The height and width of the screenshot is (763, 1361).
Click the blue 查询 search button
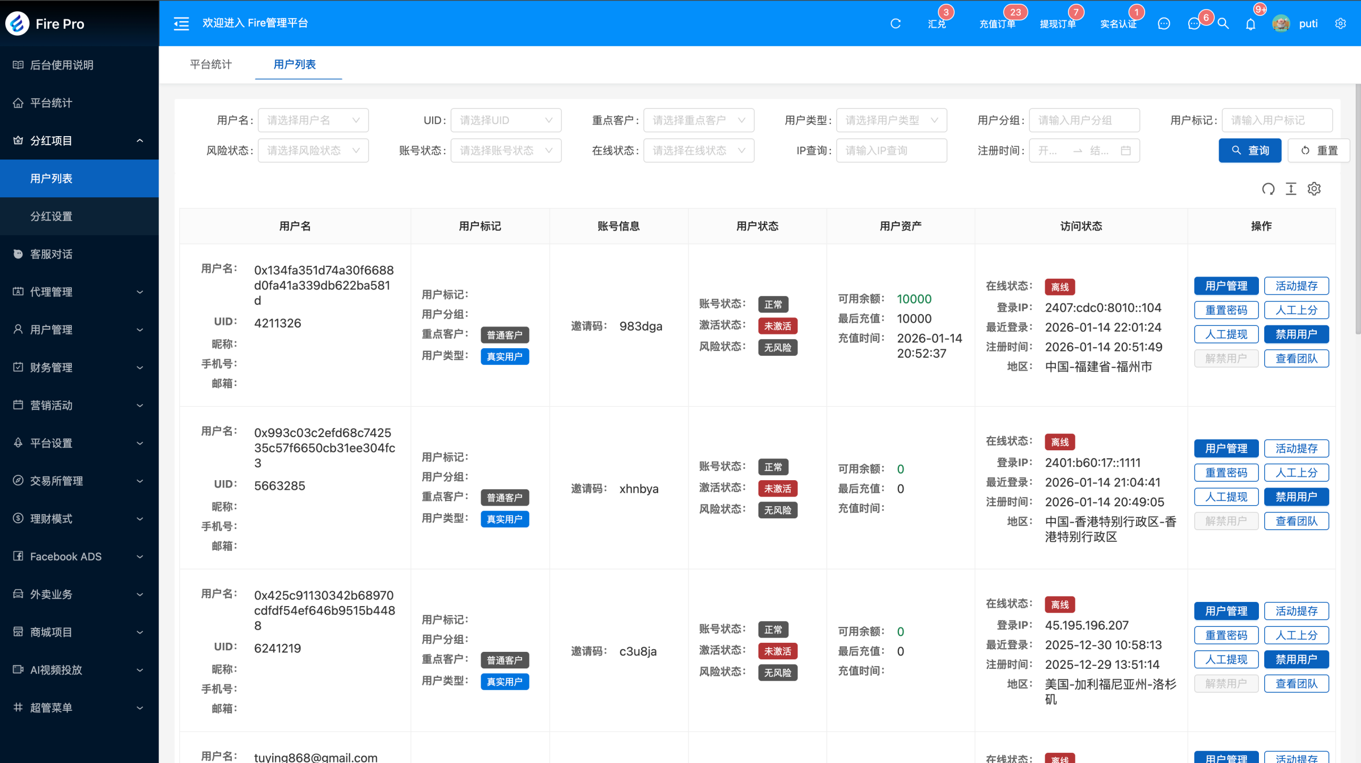tap(1249, 150)
